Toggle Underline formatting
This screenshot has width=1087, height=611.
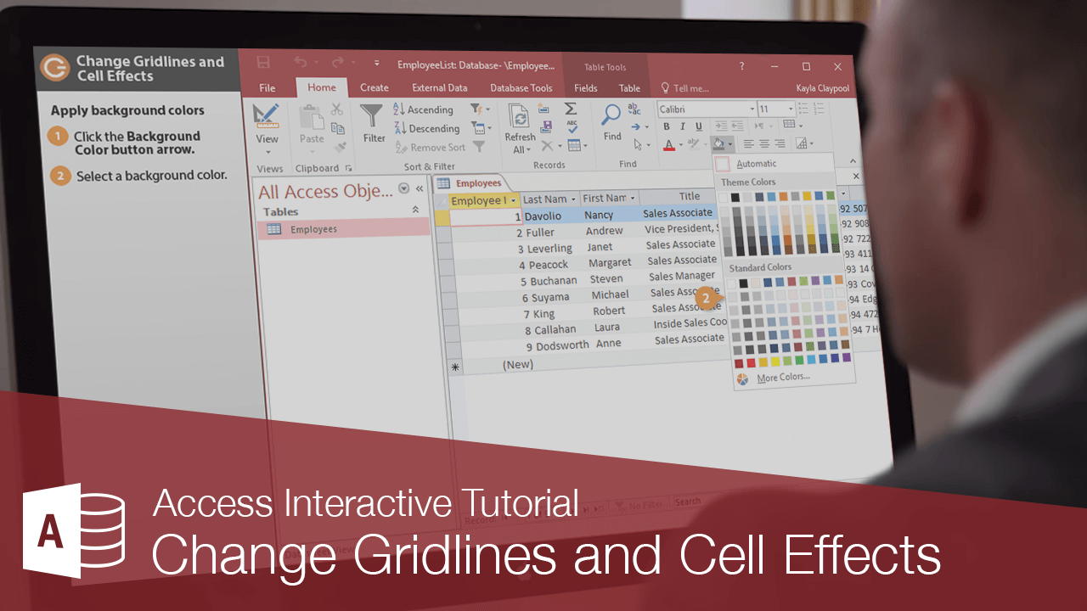(699, 128)
